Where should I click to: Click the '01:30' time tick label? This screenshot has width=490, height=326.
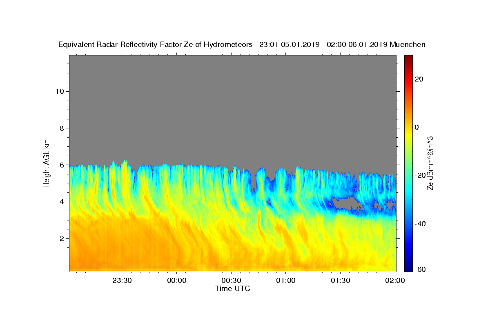tap(340, 281)
